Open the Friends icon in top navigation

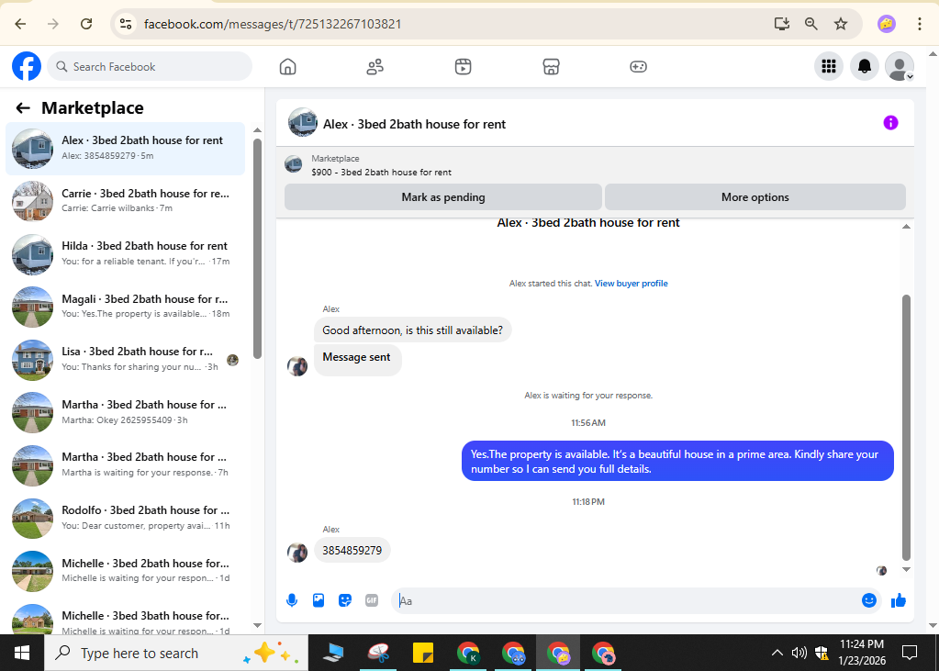point(374,66)
